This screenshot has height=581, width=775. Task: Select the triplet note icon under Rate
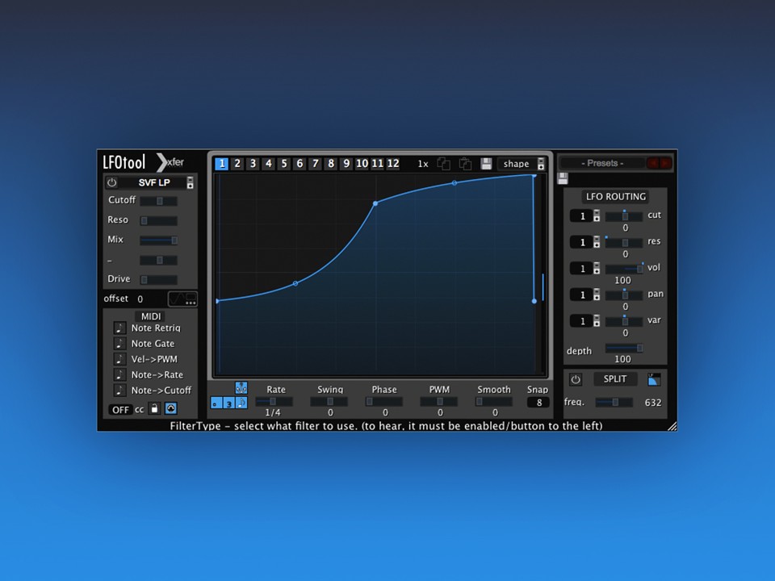(x=228, y=404)
